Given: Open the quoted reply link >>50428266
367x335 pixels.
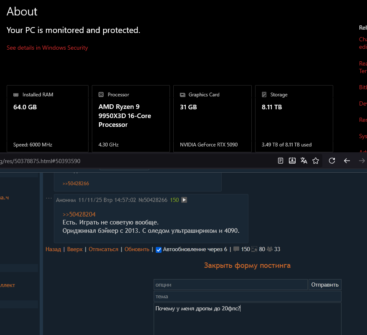Looking at the screenshot, I should tap(76, 184).
